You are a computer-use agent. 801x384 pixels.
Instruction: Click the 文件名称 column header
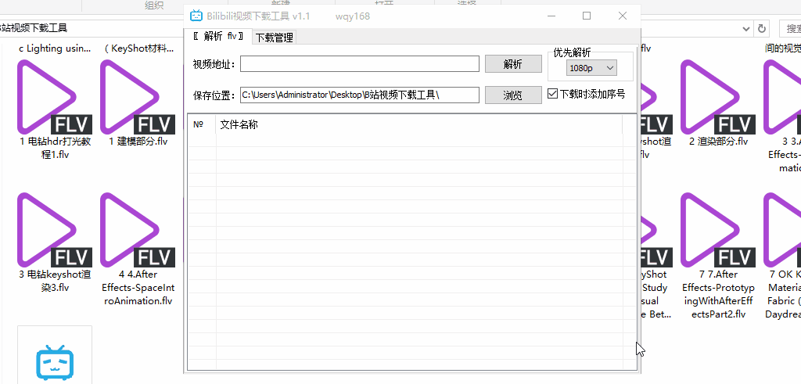tap(419, 124)
